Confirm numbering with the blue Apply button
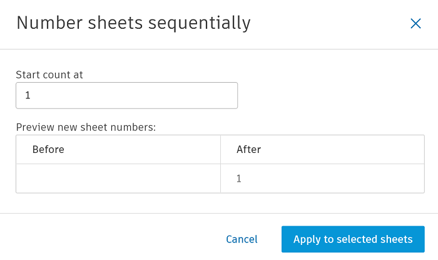The height and width of the screenshot is (260, 438). point(353,239)
